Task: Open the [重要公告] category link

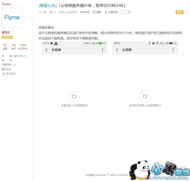Action: pos(47,6)
